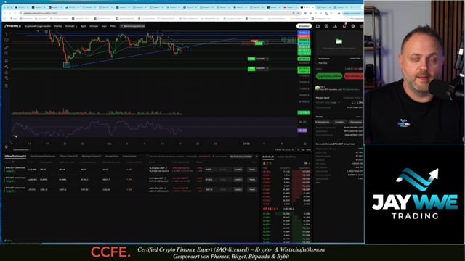Open the wallet icon in Phemex header
The image size is (465, 261).
pyautogui.click(x=318, y=26)
